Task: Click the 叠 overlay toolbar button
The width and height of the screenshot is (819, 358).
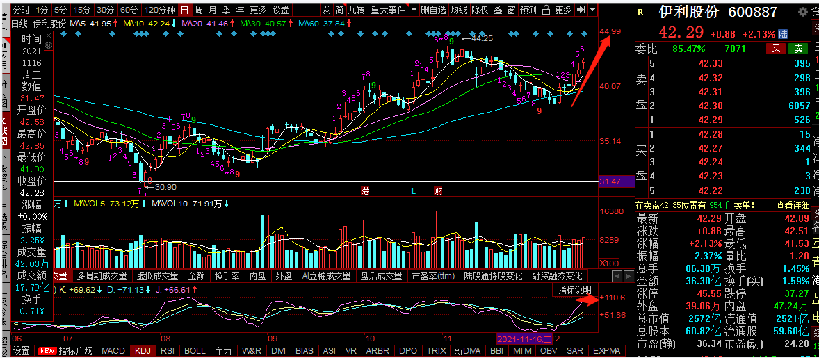Action: tap(498, 10)
